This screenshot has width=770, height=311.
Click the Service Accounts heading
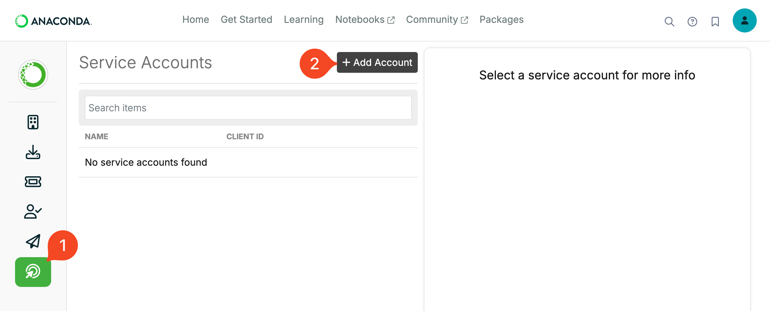click(x=146, y=63)
